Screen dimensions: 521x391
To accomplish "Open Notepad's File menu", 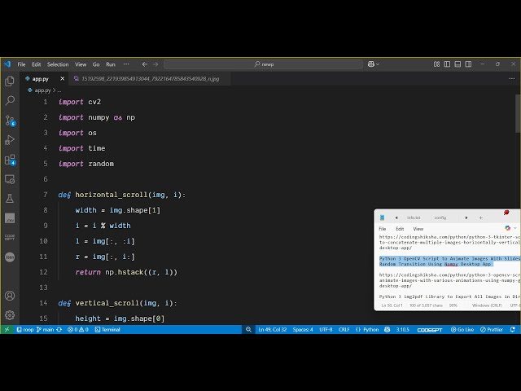I will pyautogui.click(x=383, y=229).
